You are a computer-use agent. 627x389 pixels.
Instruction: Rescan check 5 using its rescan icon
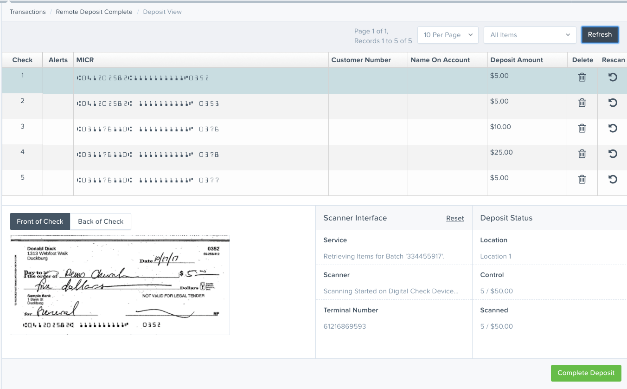coord(613,179)
